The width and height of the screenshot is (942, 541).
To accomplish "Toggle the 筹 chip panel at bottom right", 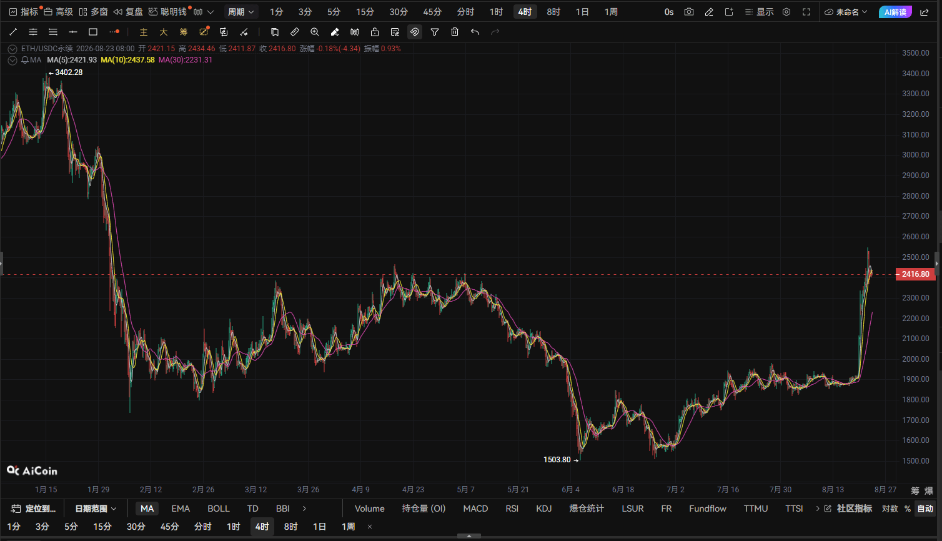I will point(915,490).
